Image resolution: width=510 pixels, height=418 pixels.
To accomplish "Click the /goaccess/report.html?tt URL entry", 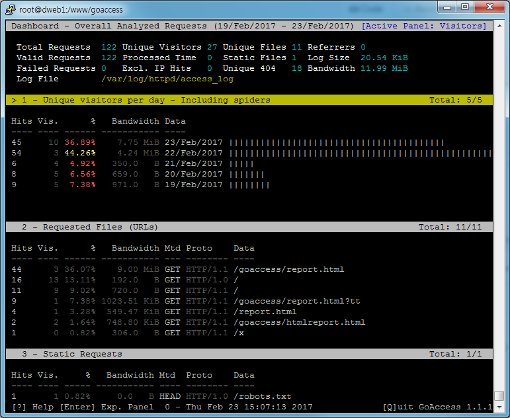I will (296, 301).
